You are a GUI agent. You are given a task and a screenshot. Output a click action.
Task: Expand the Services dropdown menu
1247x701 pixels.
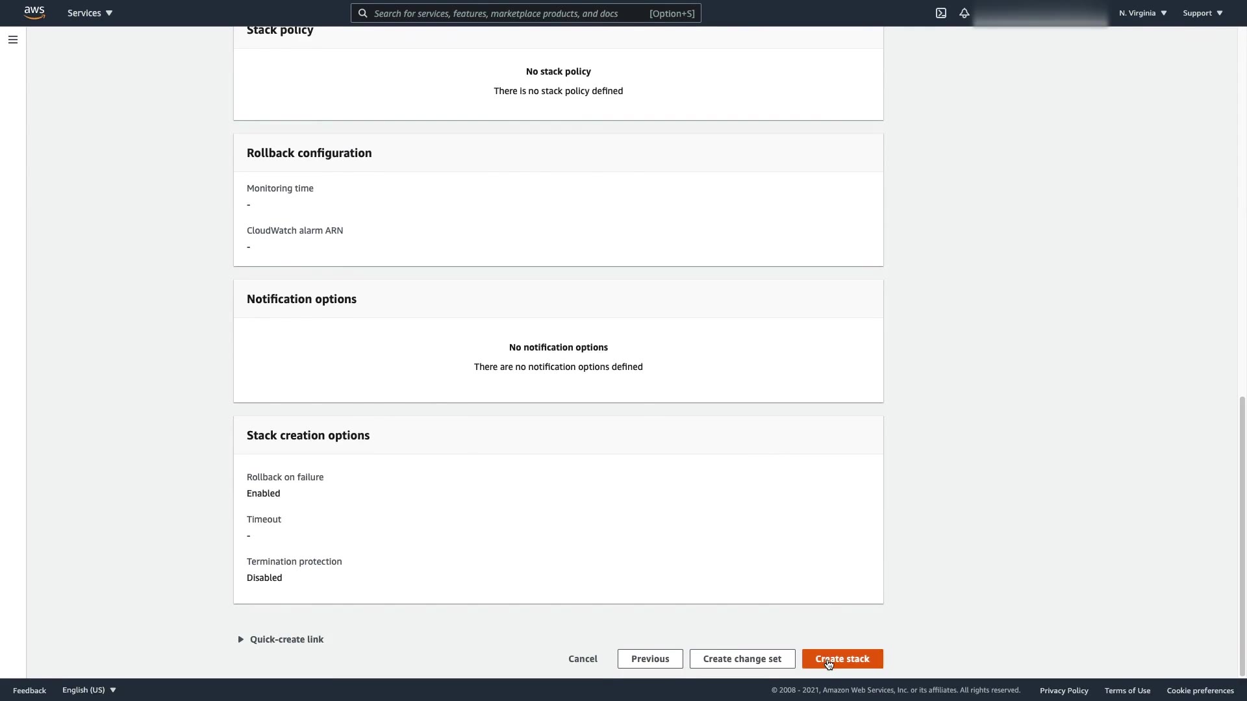tap(90, 13)
